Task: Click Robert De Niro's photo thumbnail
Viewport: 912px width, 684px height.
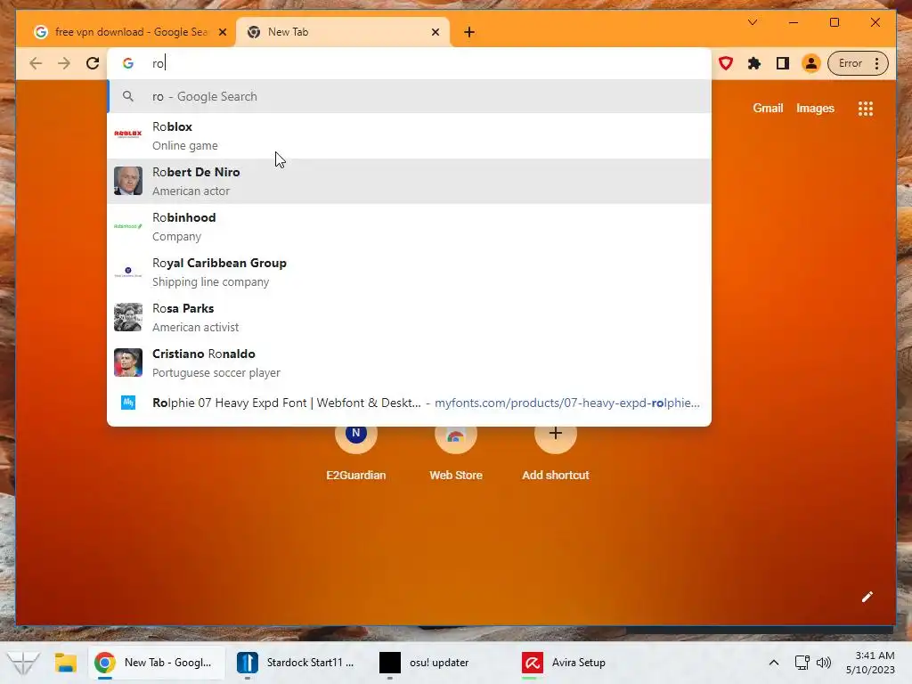Action: click(x=128, y=181)
